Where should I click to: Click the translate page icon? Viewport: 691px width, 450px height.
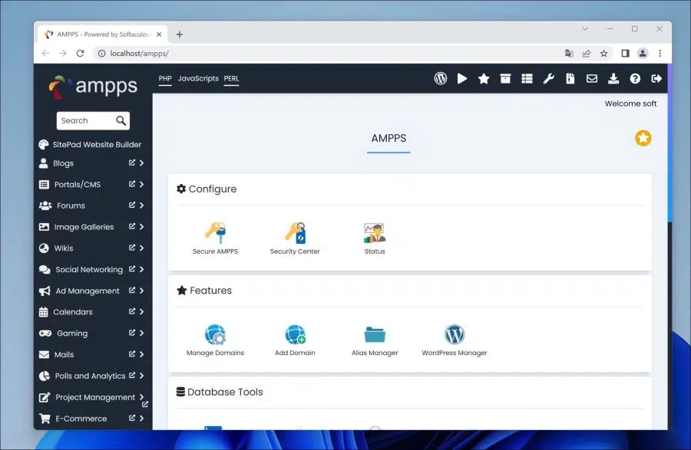point(569,53)
